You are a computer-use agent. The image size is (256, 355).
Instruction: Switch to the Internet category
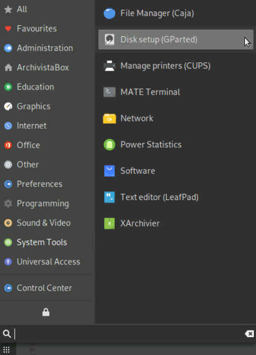tap(31, 126)
